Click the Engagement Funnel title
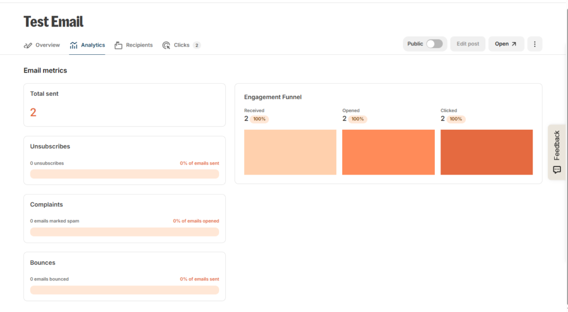The image size is (568, 312). (273, 97)
